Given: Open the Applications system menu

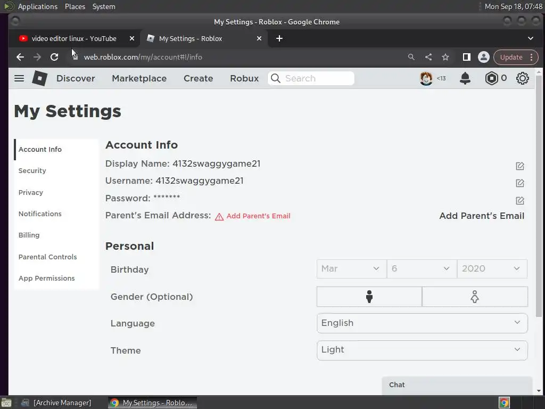Looking at the screenshot, I should click(38, 6).
